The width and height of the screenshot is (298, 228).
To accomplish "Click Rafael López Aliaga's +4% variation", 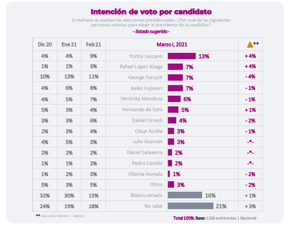I will [250, 66].
